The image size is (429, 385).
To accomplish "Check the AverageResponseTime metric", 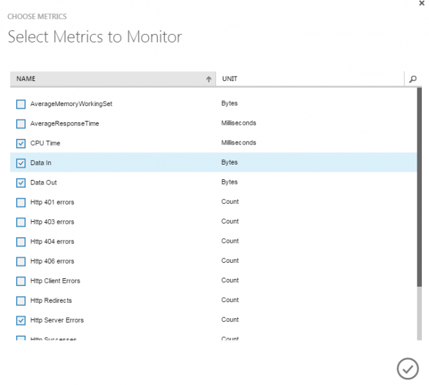I will coord(21,123).
